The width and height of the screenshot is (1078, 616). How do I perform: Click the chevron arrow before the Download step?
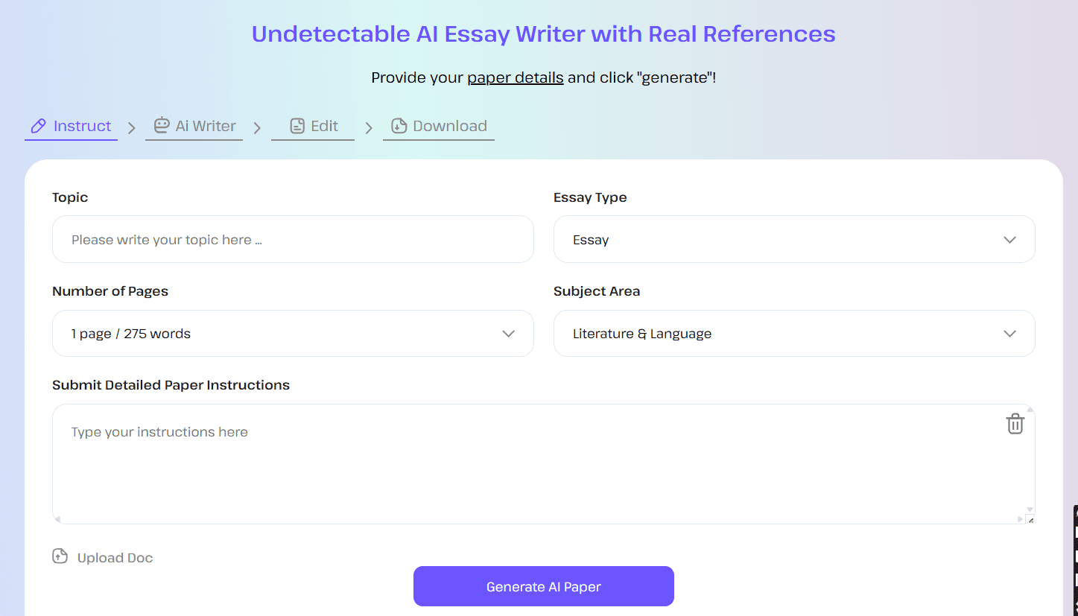click(369, 127)
